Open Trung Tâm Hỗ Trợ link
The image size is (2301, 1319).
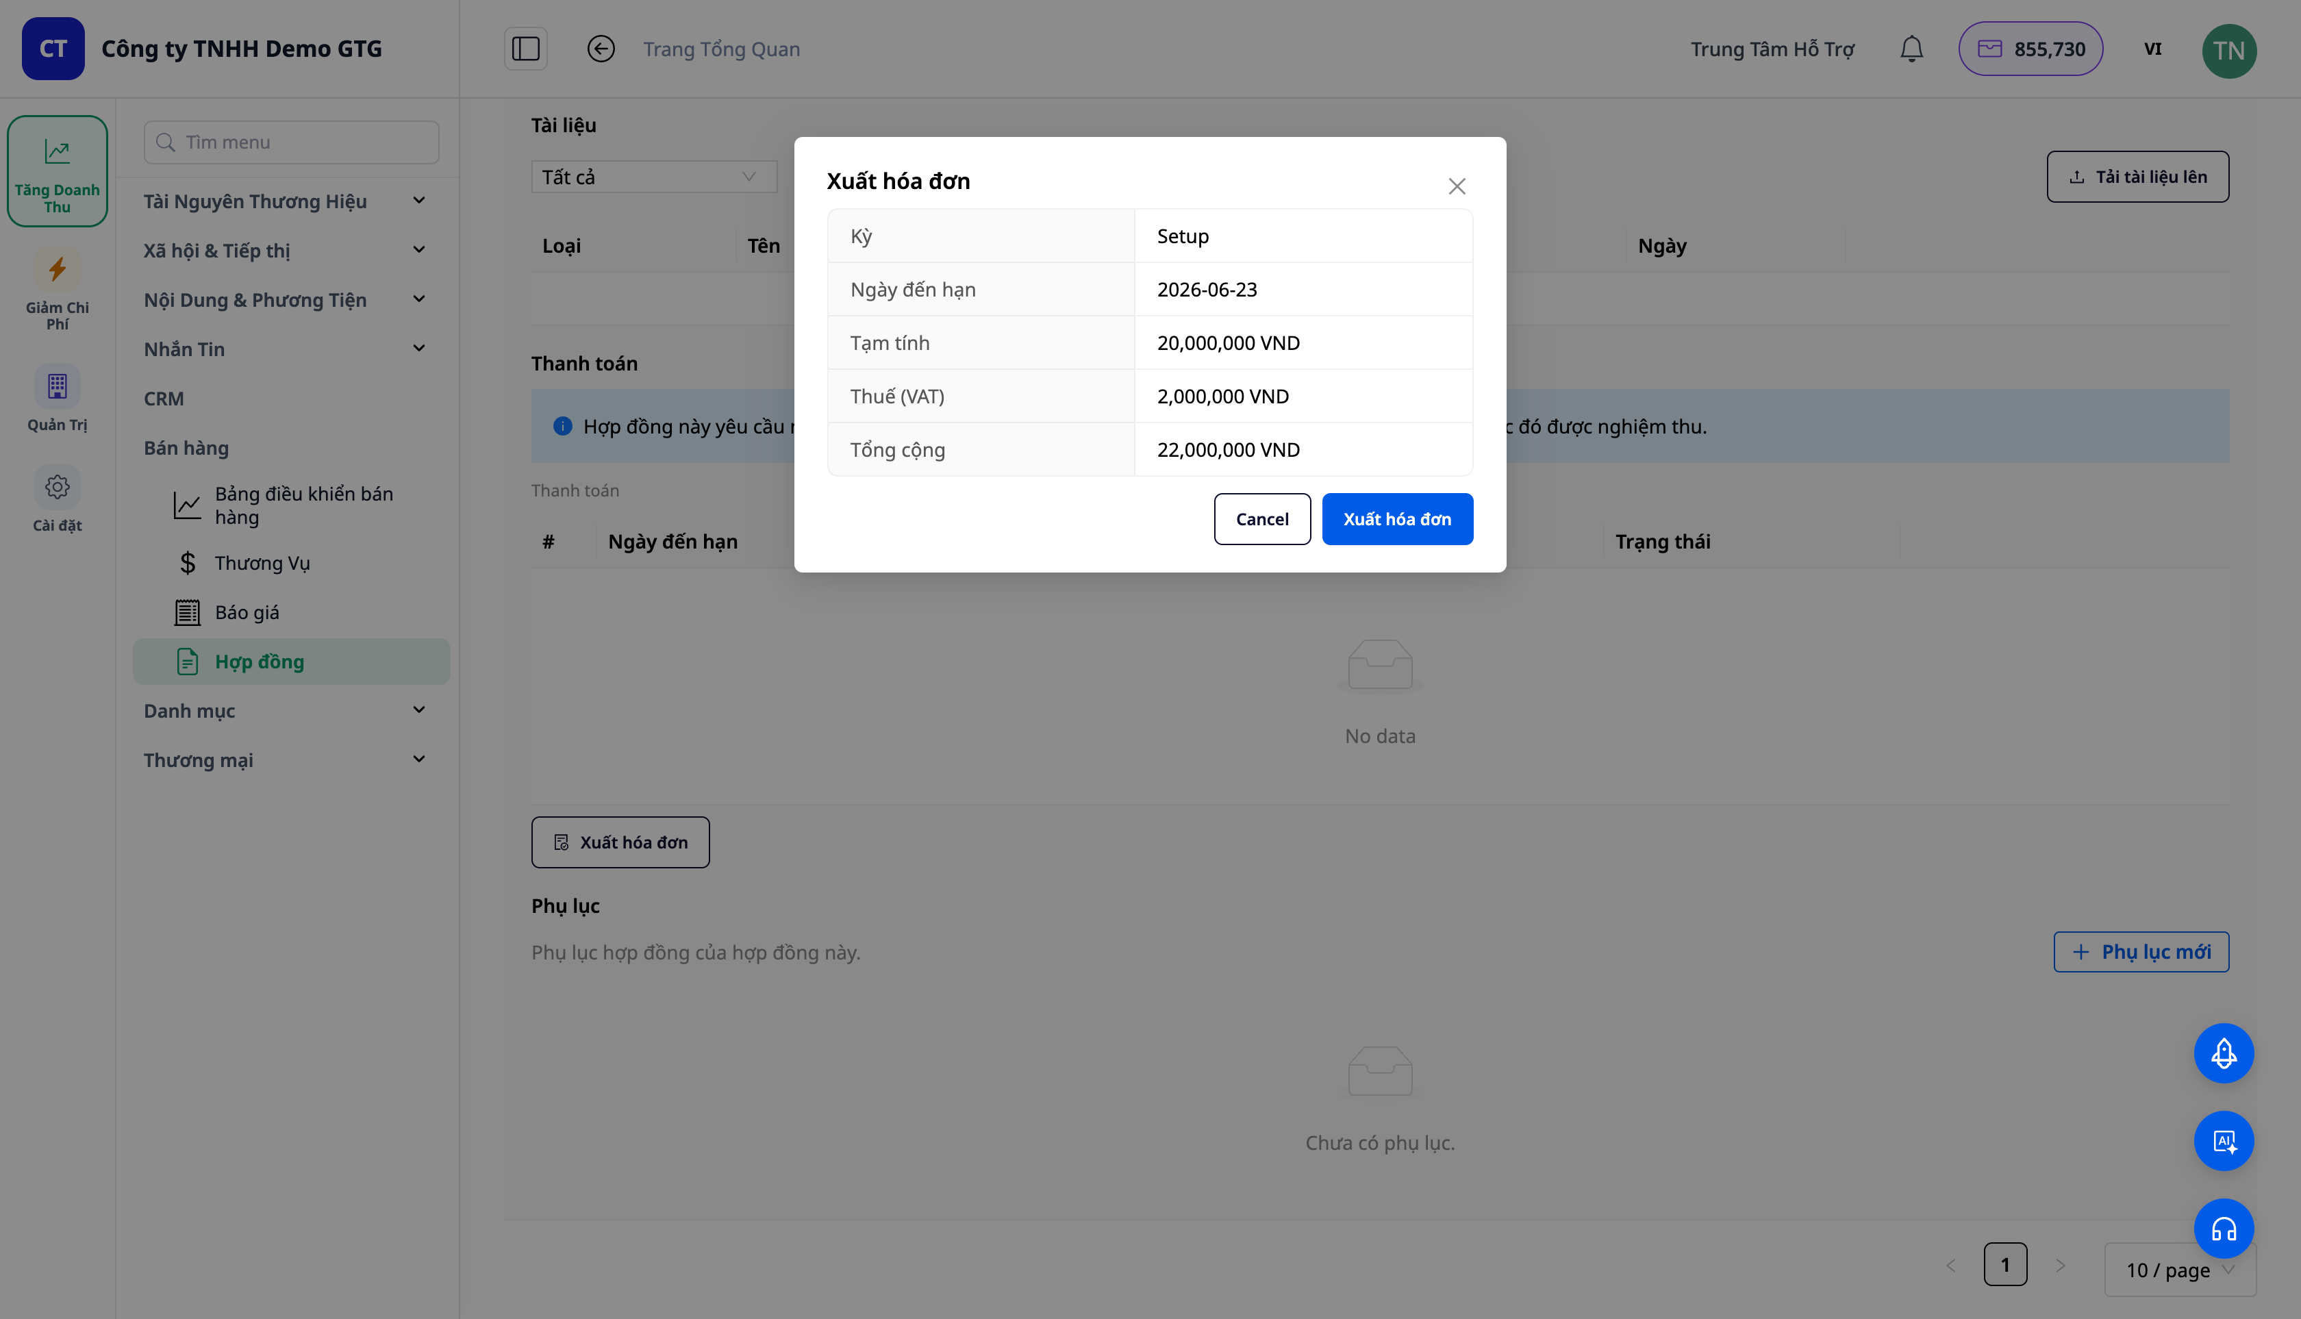tap(1772, 49)
